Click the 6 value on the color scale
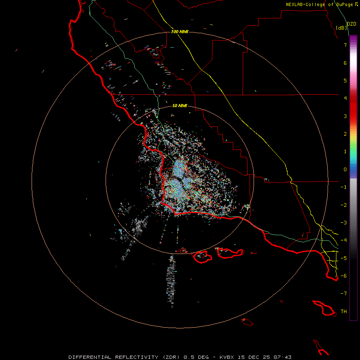Image resolution: width=360 pixels, height=360 pixels. [x=345, y=63]
